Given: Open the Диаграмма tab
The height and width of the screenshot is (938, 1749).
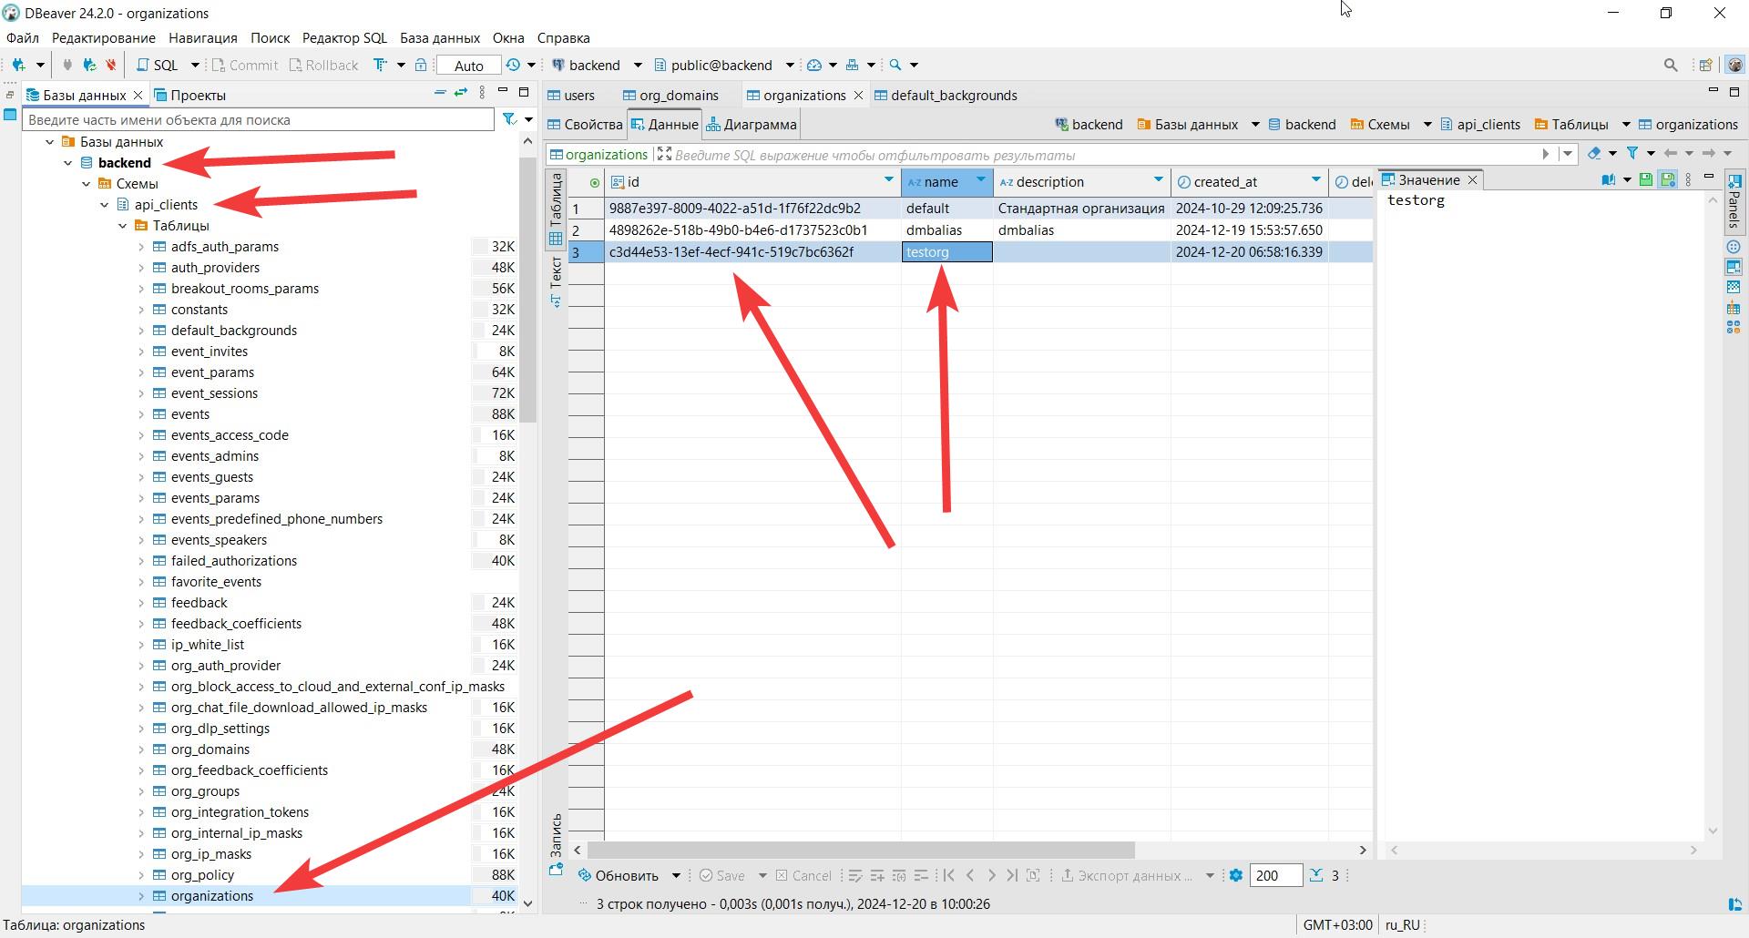Looking at the screenshot, I should click(752, 124).
